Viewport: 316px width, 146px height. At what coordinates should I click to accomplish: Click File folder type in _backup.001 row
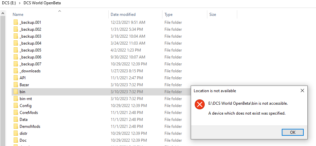[x=173, y=22]
